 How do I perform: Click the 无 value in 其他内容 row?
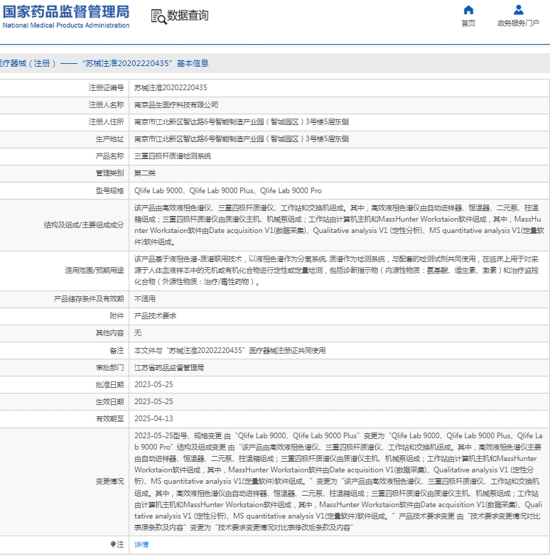138,333
